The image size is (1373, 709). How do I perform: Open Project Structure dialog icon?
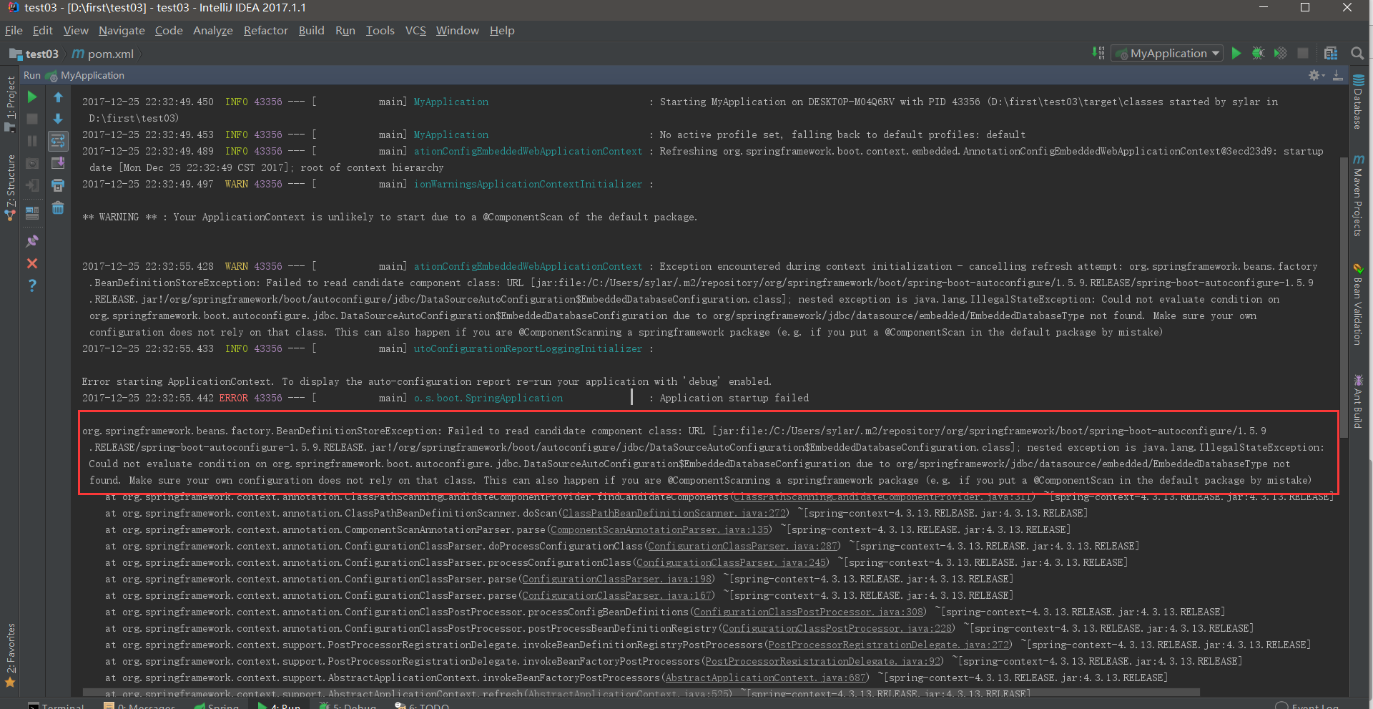[1330, 53]
